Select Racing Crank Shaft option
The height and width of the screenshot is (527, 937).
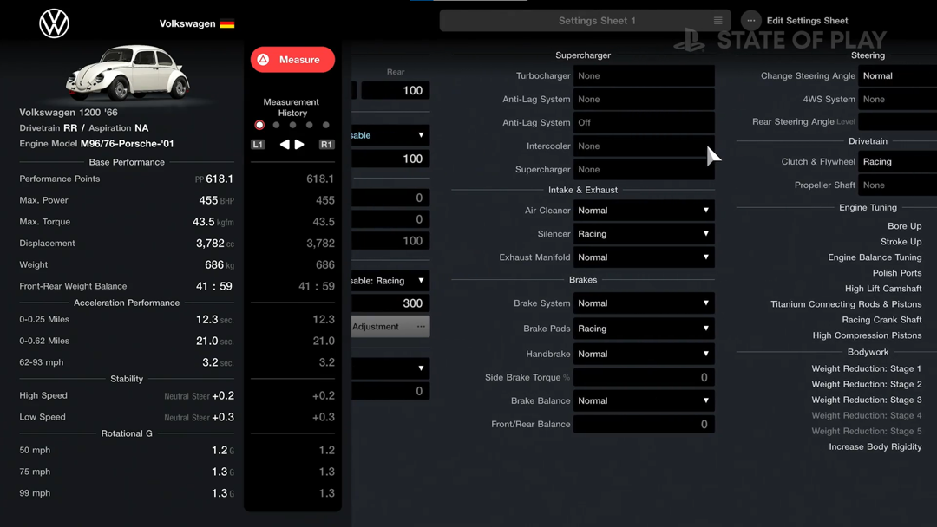pos(881,320)
